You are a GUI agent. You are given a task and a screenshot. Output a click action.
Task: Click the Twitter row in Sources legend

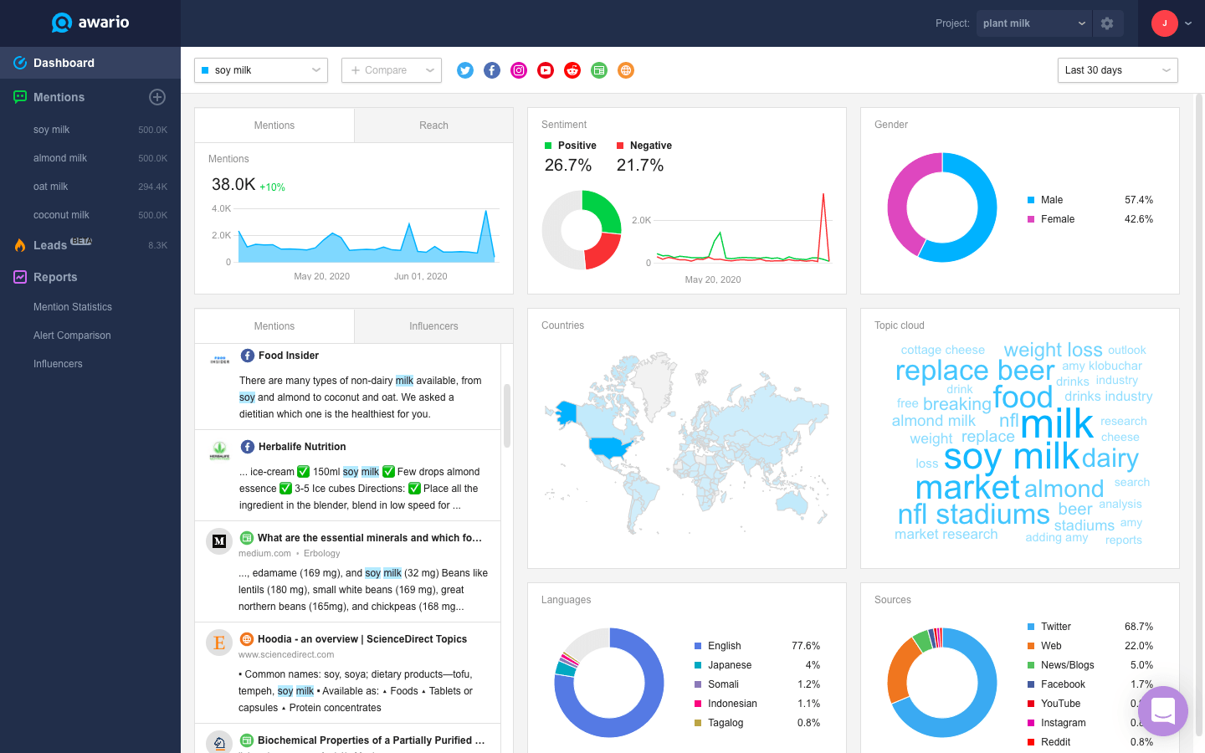[1090, 627]
